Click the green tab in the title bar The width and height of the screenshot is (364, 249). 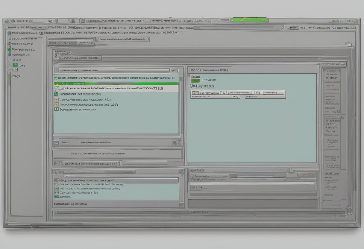click(250, 20)
